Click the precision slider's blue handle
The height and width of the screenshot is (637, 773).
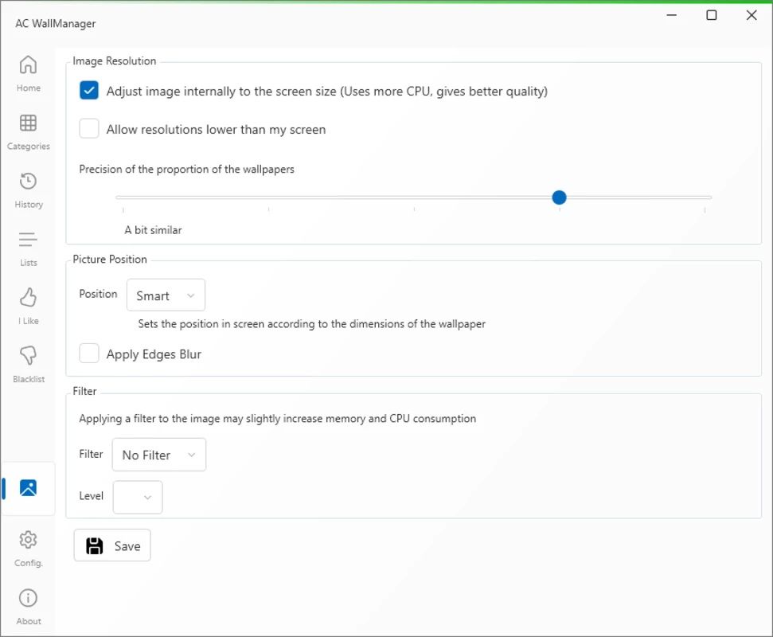coord(559,197)
